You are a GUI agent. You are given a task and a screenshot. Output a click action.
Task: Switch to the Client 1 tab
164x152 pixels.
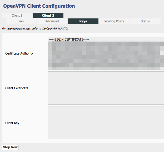tap(17, 15)
